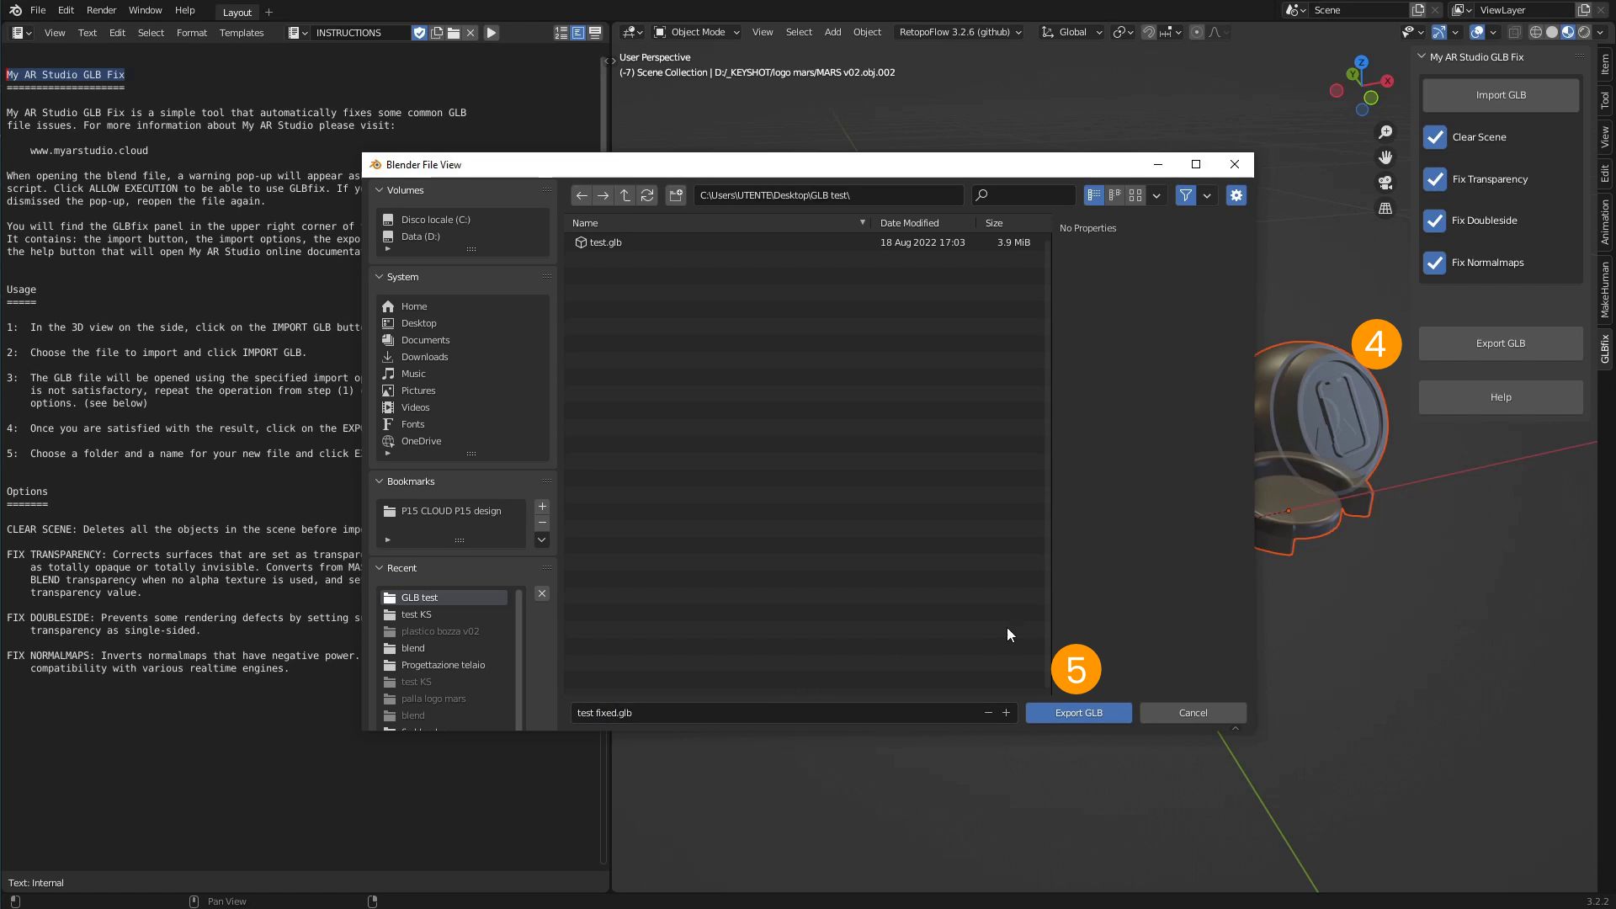Open file view settings gear

(1236, 195)
